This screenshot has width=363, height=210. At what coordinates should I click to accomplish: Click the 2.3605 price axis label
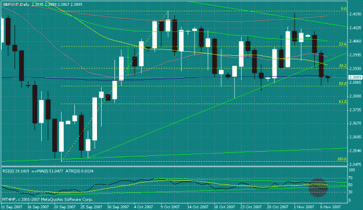(355, 137)
